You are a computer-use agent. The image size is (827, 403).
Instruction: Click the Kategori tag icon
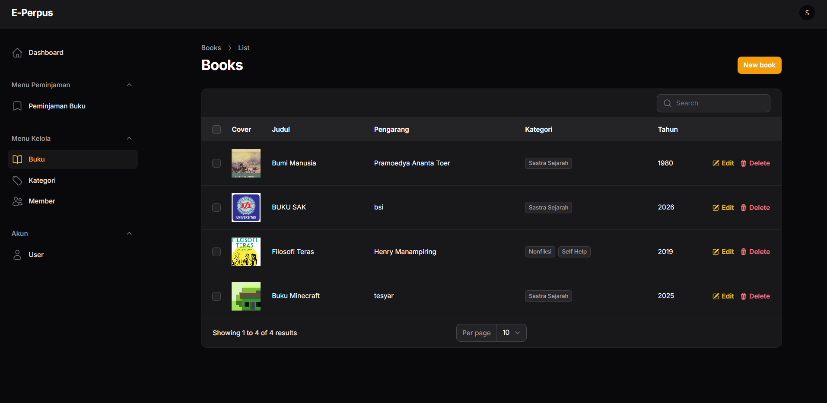point(17,181)
